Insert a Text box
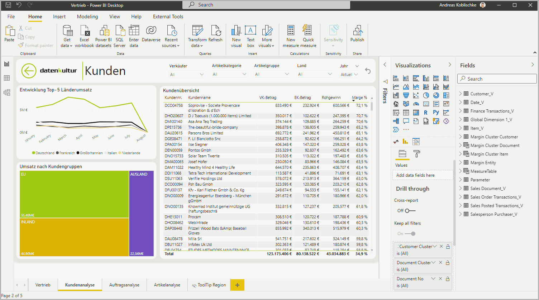This screenshot has width=539, height=300. [x=251, y=37]
